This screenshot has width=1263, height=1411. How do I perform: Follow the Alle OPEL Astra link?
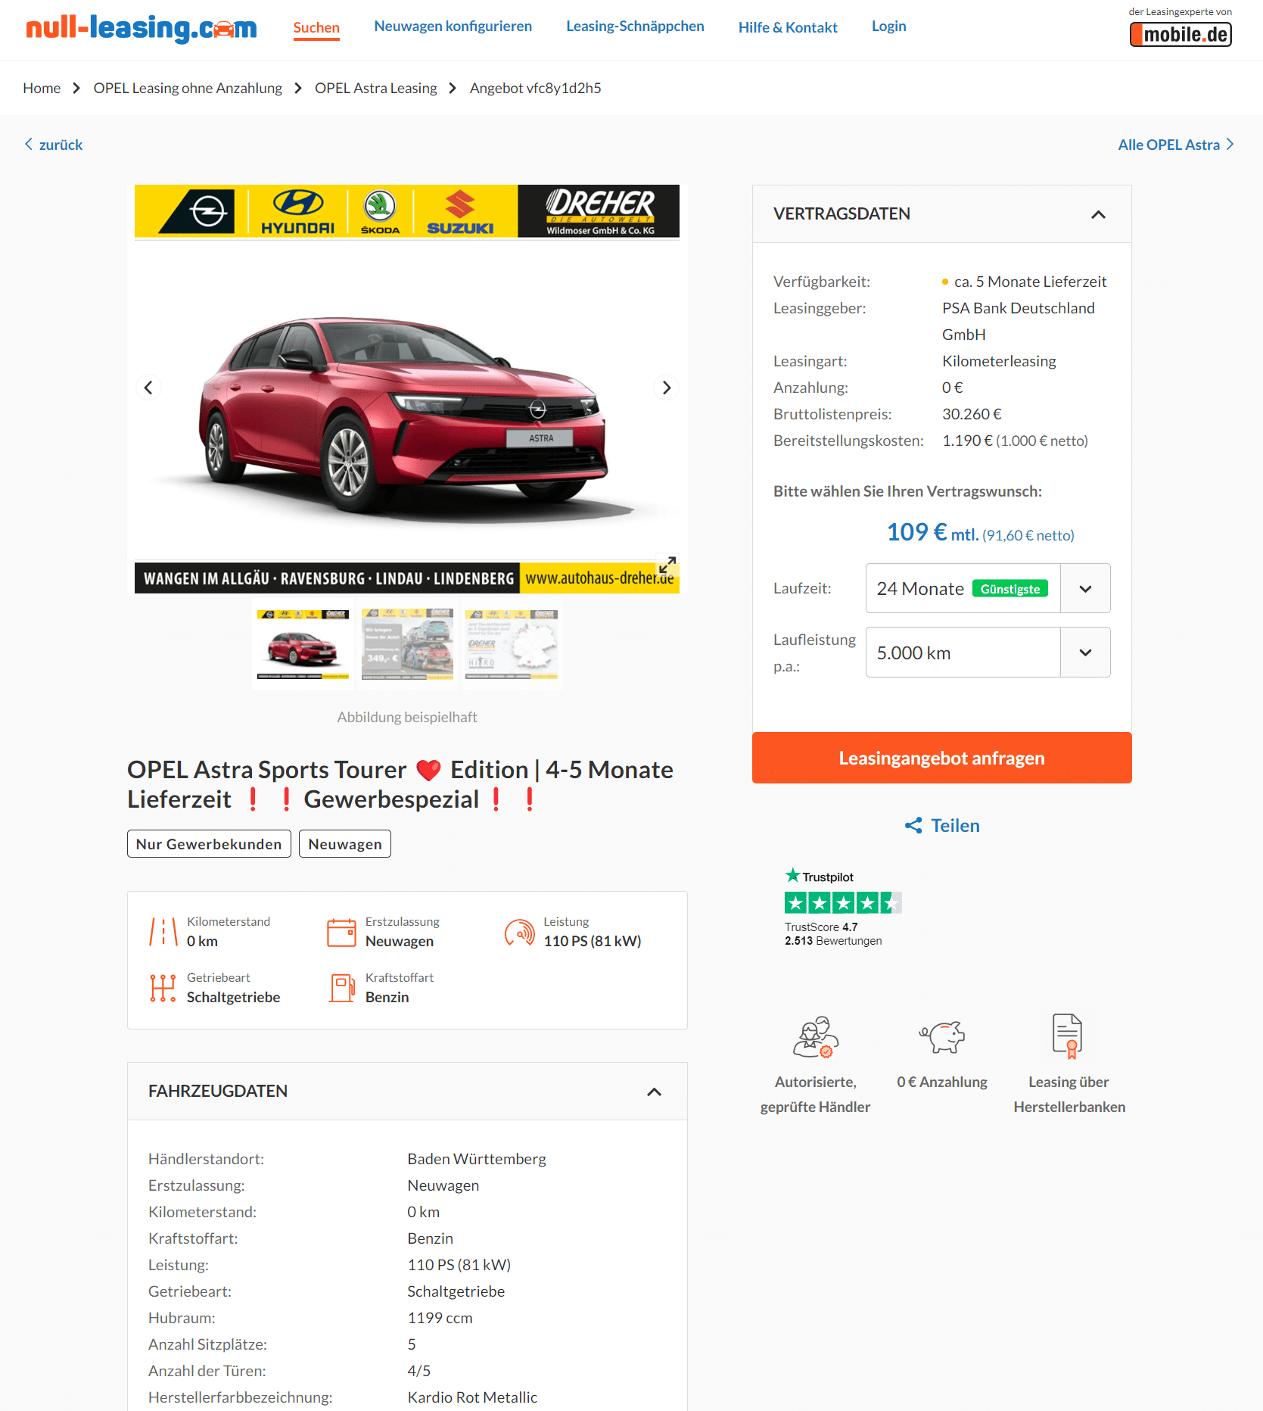click(1176, 145)
